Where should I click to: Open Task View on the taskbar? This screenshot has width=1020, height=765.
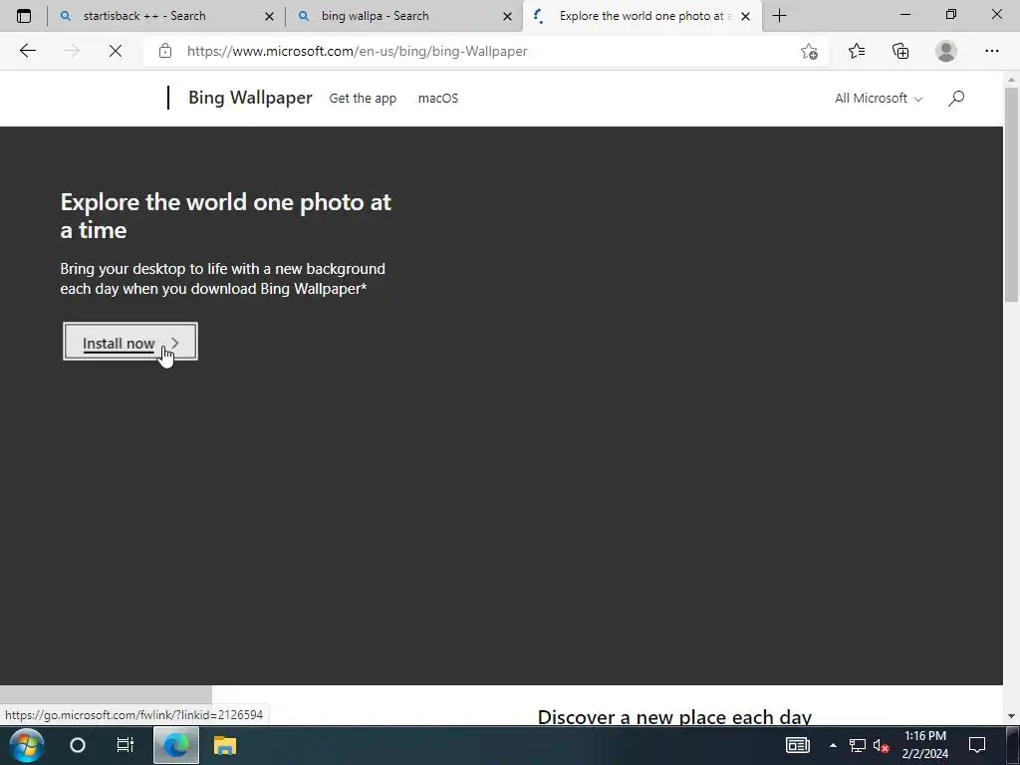(125, 745)
